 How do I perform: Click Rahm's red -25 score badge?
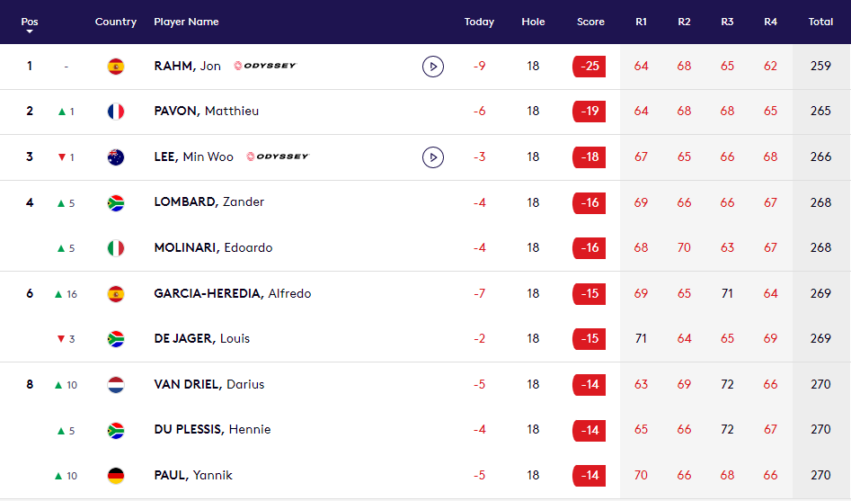point(589,67)
